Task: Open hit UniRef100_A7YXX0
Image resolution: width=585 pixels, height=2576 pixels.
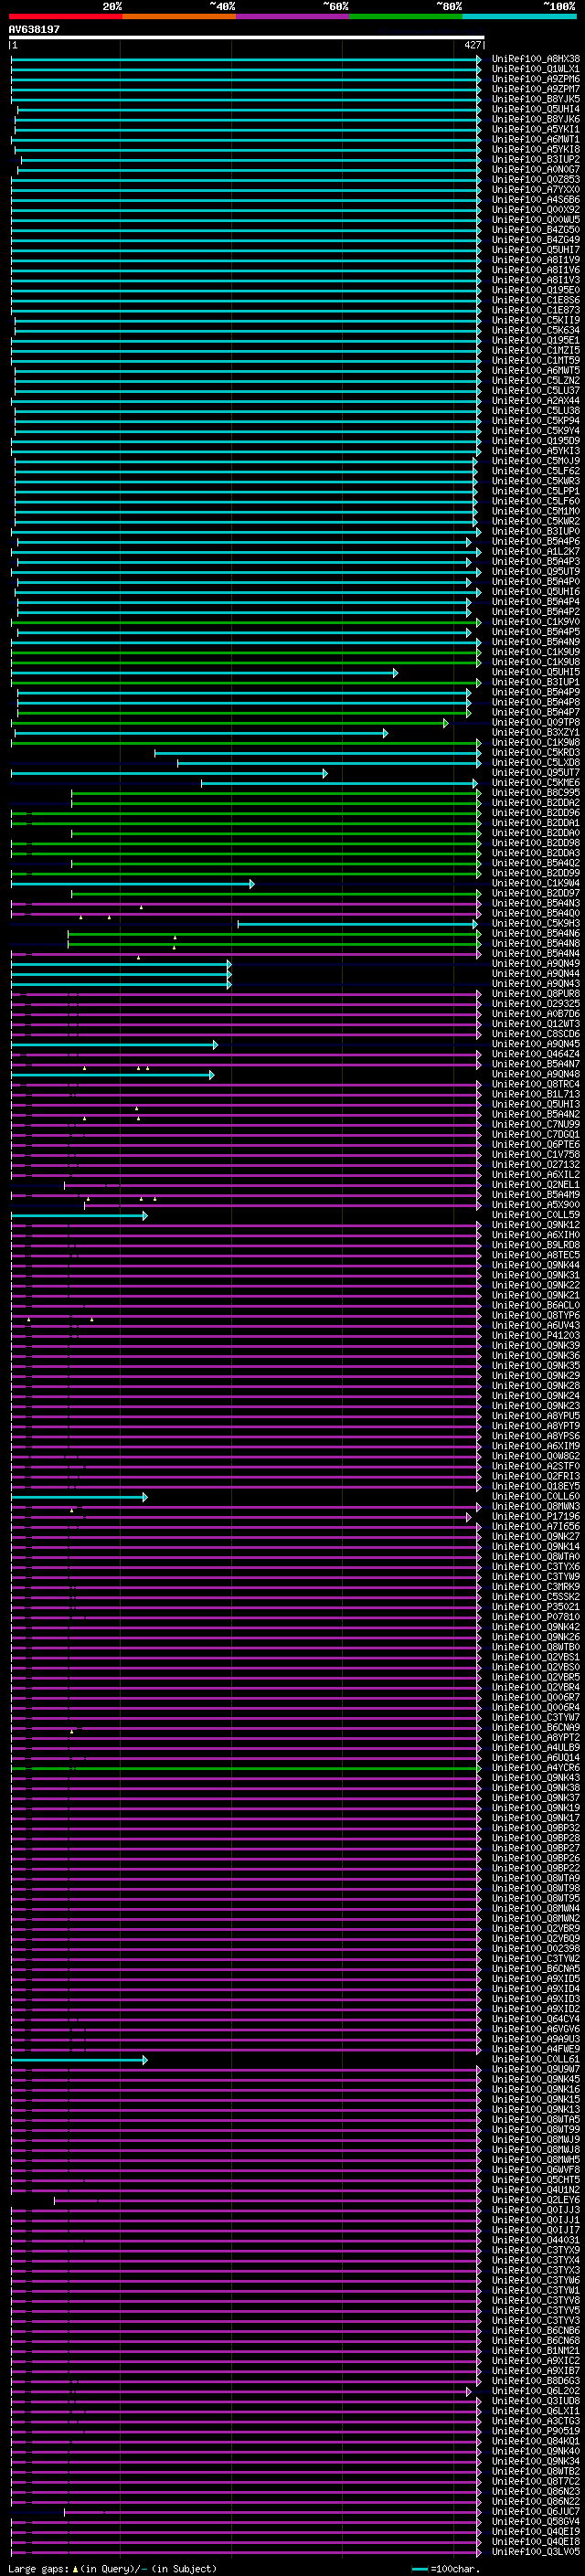Action: 535,190
